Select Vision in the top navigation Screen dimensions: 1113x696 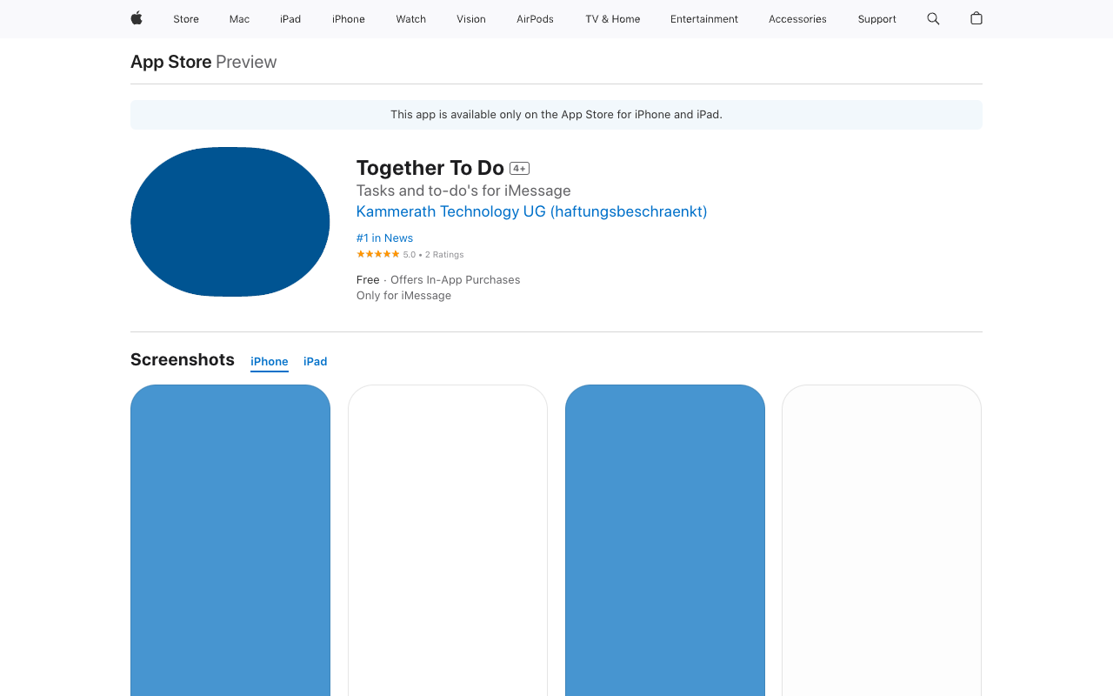coord(471,19)
